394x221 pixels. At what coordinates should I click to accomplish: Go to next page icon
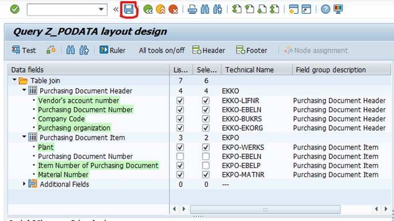point(262,10)
